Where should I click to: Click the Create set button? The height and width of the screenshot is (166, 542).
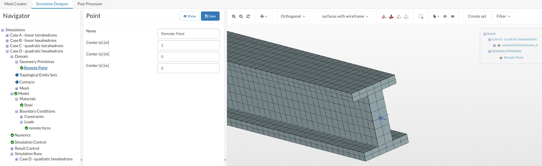pos(477,16)
